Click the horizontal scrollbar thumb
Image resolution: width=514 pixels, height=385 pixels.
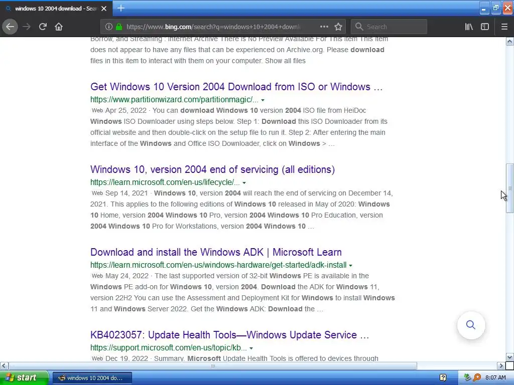[x=213, y=365]
